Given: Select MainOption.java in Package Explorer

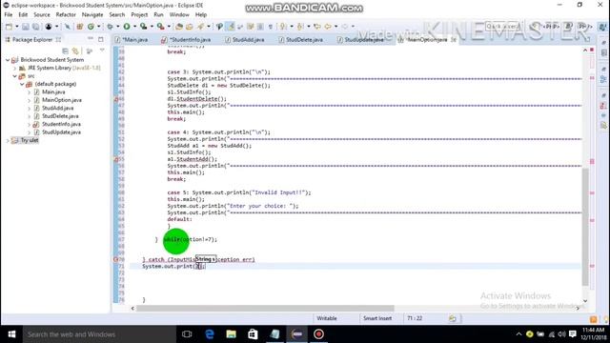Looking at the screenshot, I should point(61,100).
